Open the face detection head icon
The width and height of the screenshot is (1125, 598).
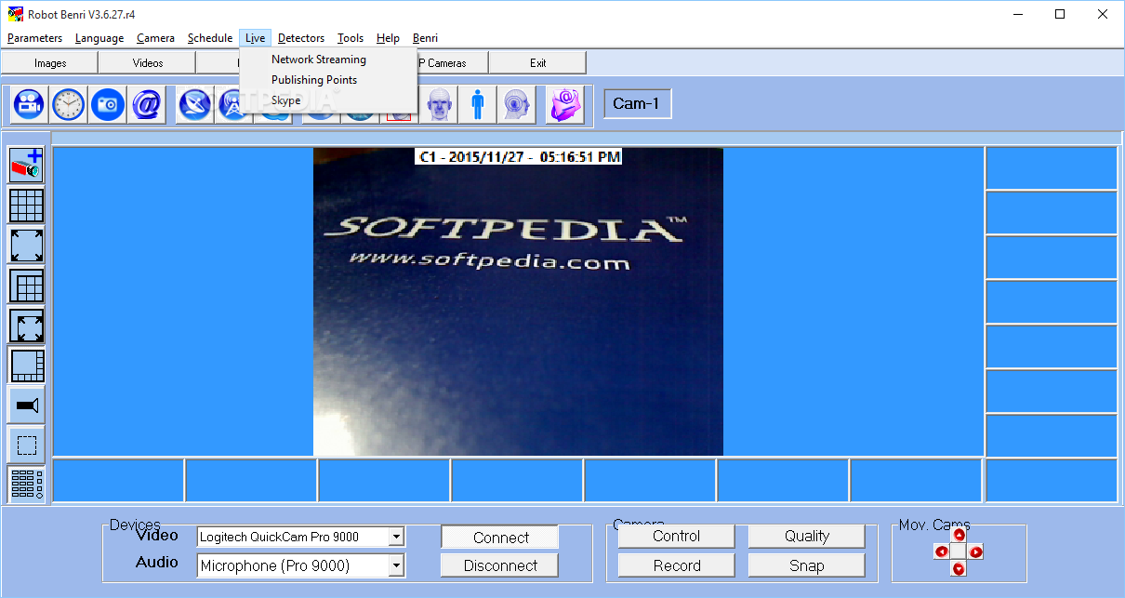pyautogui.click(x=438, y=105)
